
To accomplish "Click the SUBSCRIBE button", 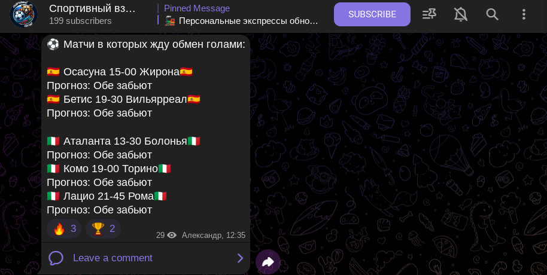I will point(372,14).
